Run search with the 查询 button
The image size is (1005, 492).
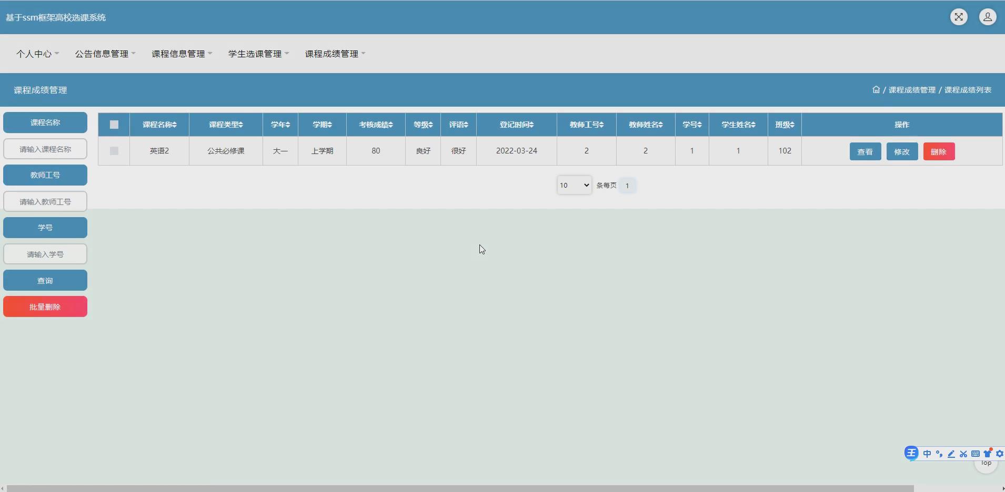coord(45,280)
